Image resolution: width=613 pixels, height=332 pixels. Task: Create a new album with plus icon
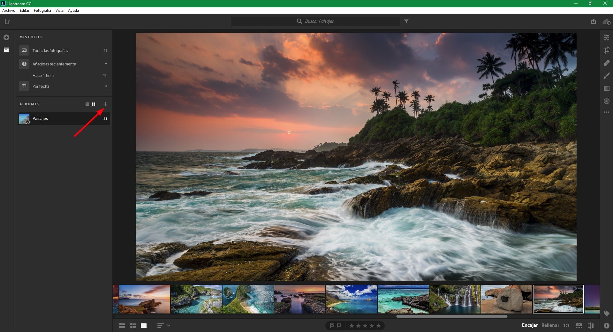105,104
